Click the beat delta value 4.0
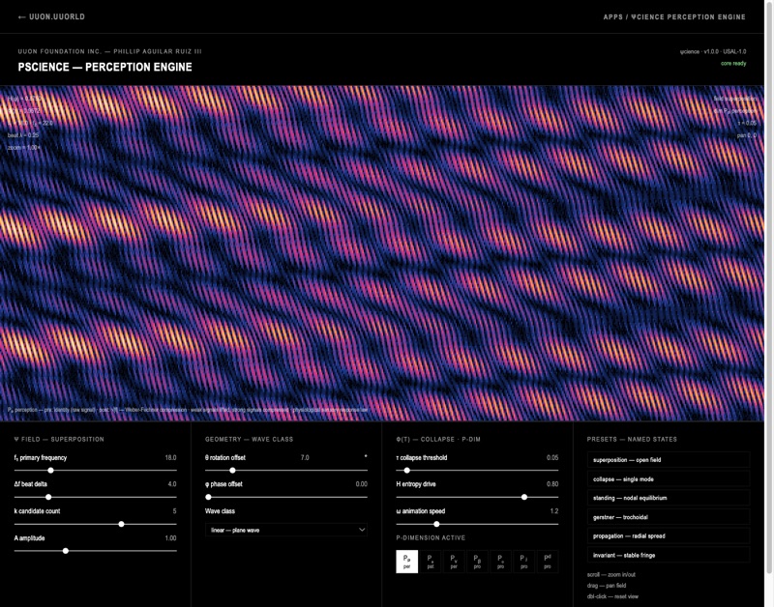 click(172, 484)
